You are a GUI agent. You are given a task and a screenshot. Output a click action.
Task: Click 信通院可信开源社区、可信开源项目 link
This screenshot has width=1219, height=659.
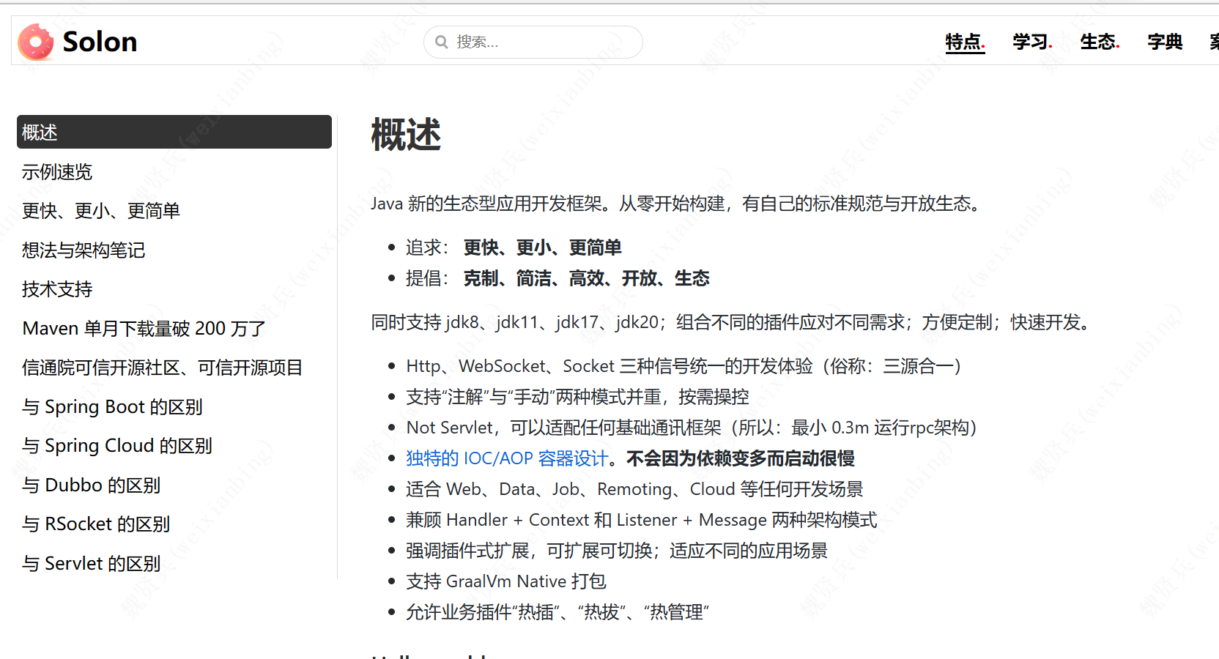(x=162, y=367)
